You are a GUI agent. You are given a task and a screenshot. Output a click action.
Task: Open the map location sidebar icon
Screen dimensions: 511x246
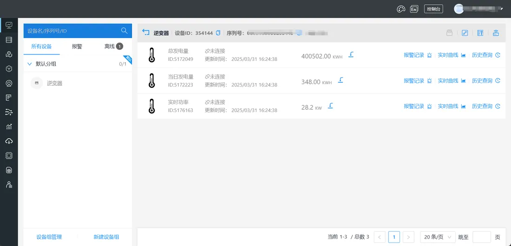9,54
